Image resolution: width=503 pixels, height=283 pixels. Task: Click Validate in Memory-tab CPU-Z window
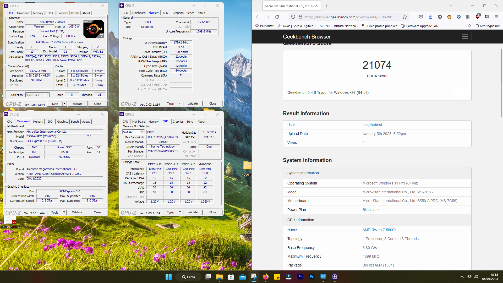click(193, 104)
